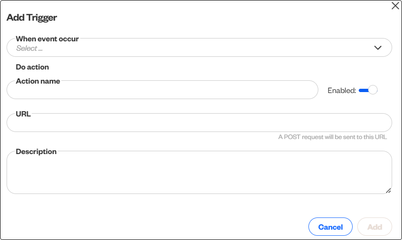
Task: Click the chevron arrow in event dropdown
Action: [378, 47]
